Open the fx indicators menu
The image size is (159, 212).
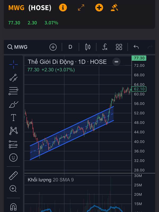point(105,47)
